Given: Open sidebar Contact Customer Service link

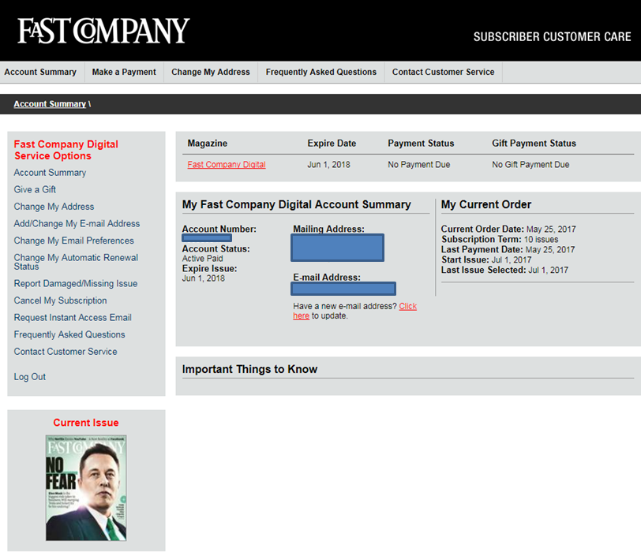Looking at the screenshot, I should point(66,352).
